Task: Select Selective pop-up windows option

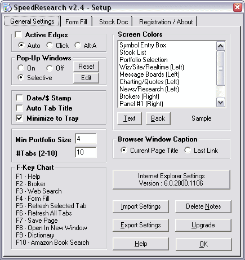Action: click(x=21, y=77)
